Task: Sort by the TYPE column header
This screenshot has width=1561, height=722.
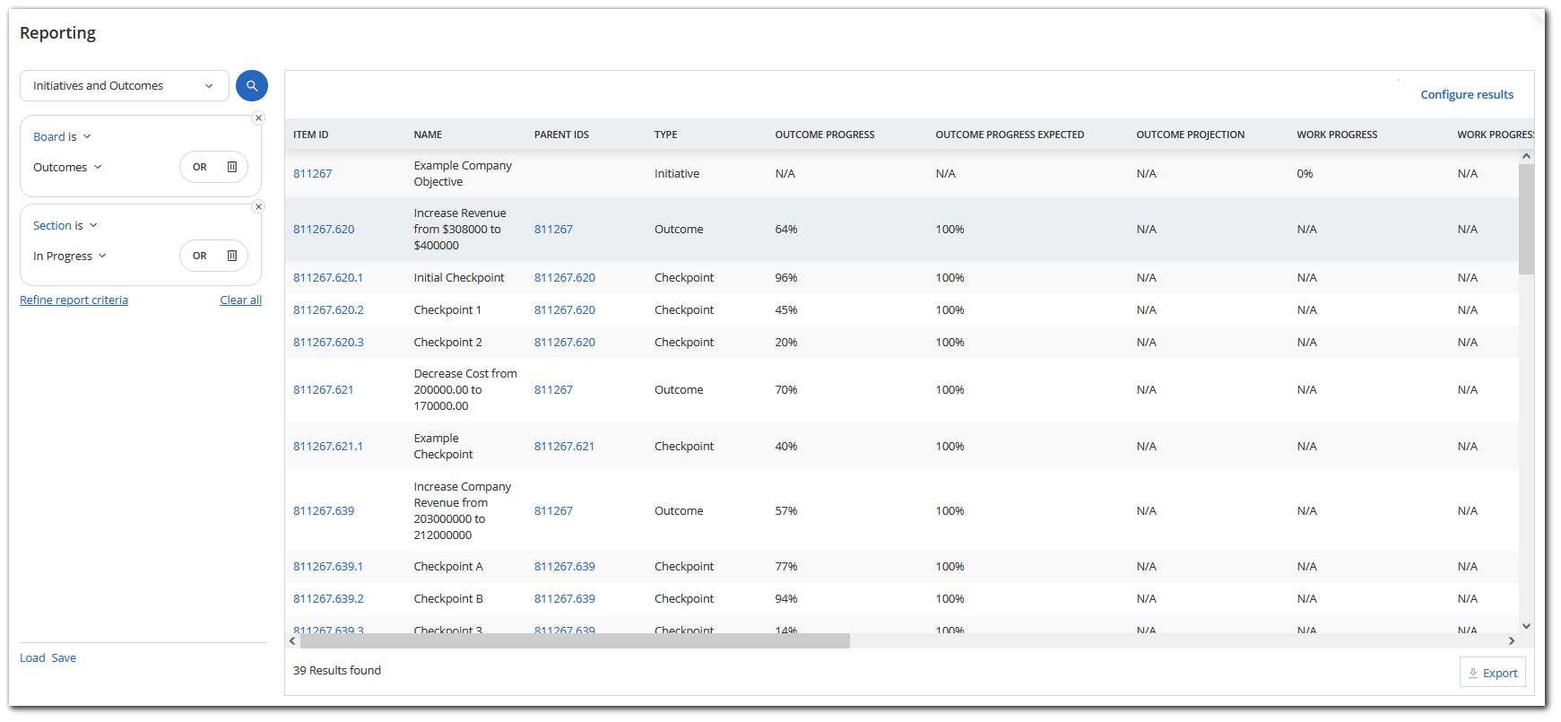Action: pyautogui.click(x=666, y=135)
